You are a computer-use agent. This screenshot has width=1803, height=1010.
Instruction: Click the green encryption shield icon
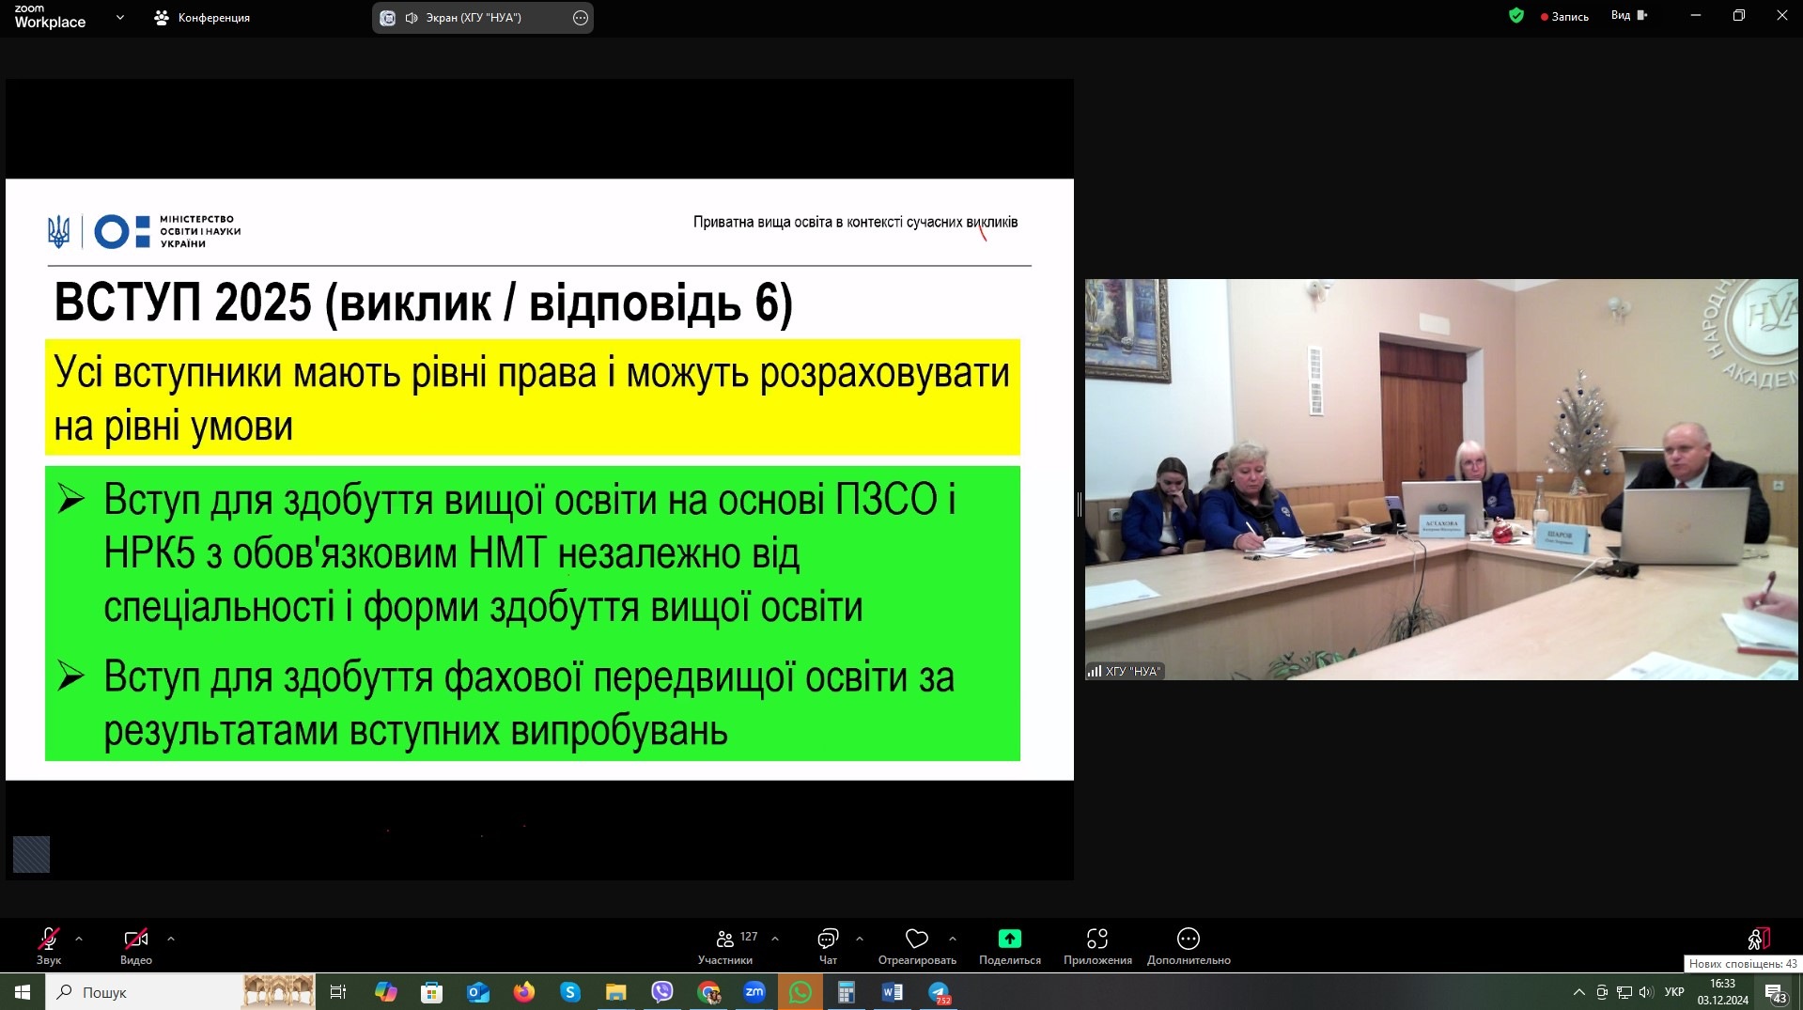pyautogui.click(x=1516, y=16)
